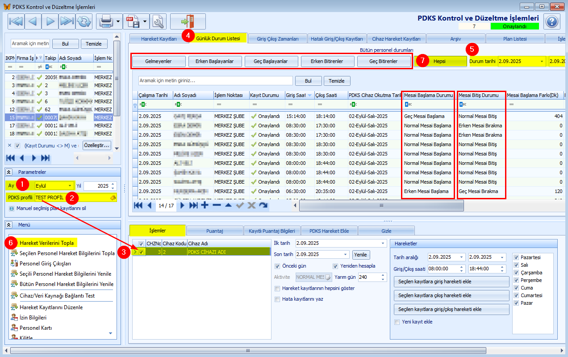The width and height of the screenshot is (568, 357).
Task: Select Hareket Verilerini Topla menu item
Action: tap(46, 243)
